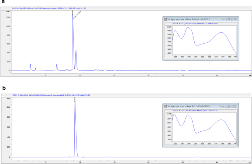Viewport: 252px width, 164px height.
Task: Minimize the Peak 8.936 UV Apex spectrum window
Action: click(x=223, y=19)
